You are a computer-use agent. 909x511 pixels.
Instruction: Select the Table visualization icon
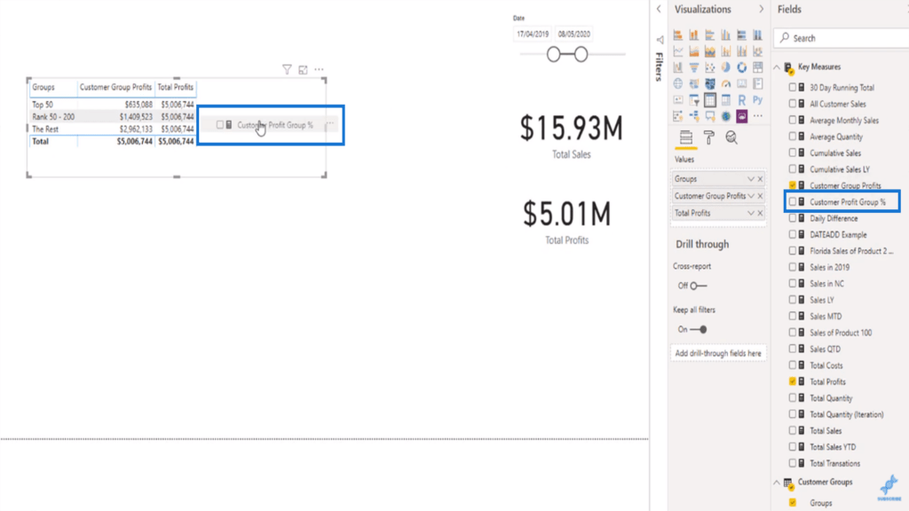pos(710,99)
